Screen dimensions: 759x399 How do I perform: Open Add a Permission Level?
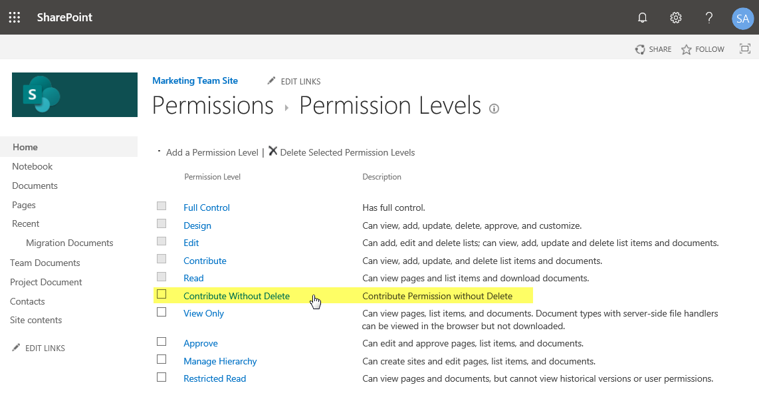coord(212,152)
